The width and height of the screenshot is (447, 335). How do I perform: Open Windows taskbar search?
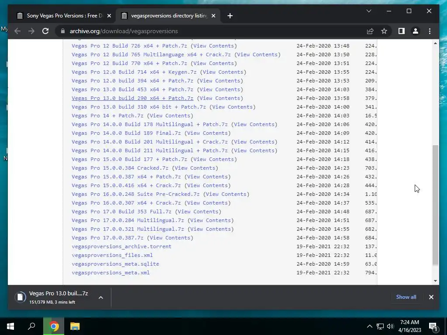coord(31,326)
